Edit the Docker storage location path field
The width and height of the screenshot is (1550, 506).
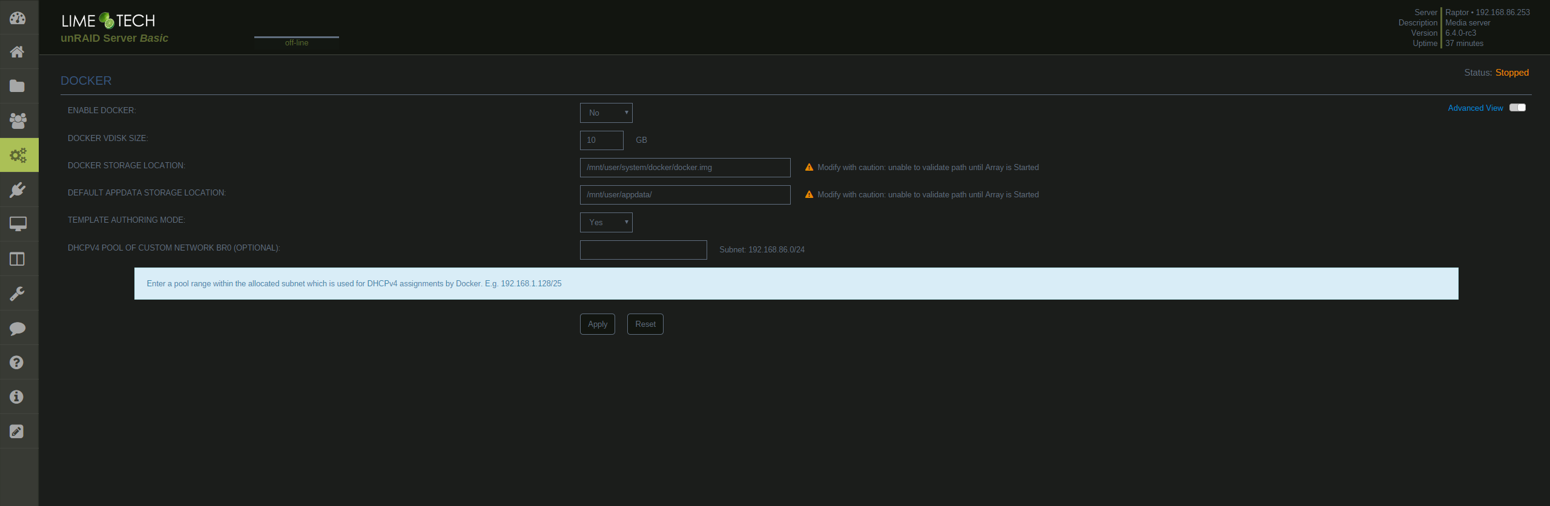[685, 168]
